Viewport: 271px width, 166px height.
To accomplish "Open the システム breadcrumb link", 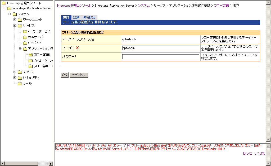I will (x=144, y=6).
